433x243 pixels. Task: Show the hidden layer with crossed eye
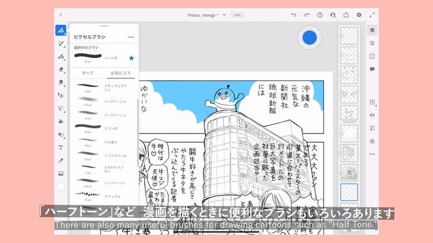tap(349, 173)
